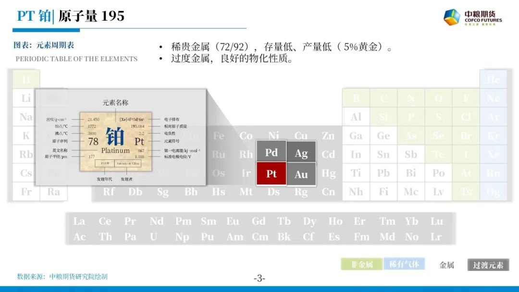
Task: Select the Au element cell
Action: click(x=301, y=174)
